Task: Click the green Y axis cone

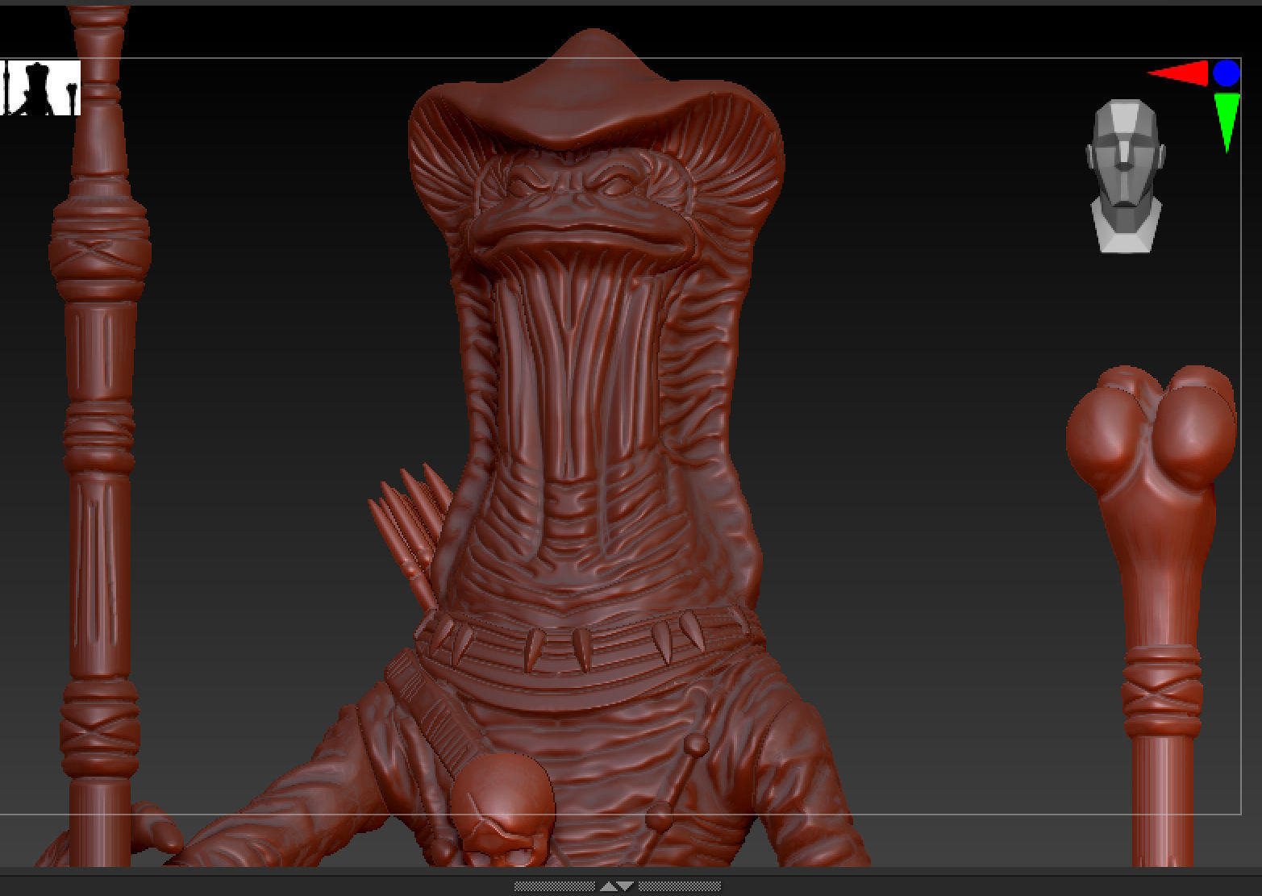Action: click(x=1227, y=123)
